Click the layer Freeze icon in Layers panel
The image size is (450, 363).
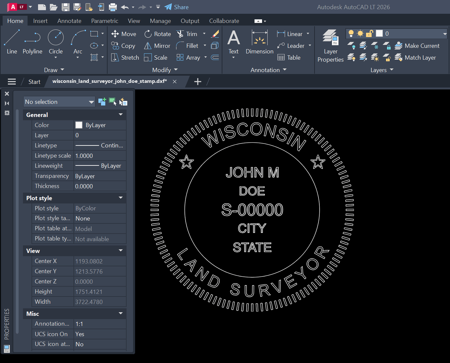pyautogui.click(x=375, y=46)
